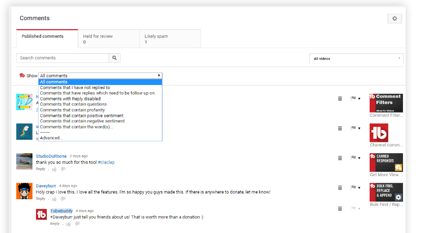Dislike TubeBuddy's reply with thumbs down
This screenshot has height=233, width=438.
click(78, 224)
